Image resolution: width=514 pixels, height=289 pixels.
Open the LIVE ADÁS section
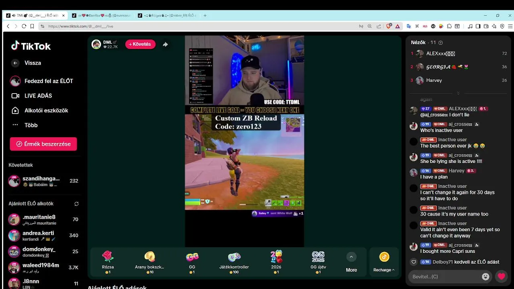(31, 96)
